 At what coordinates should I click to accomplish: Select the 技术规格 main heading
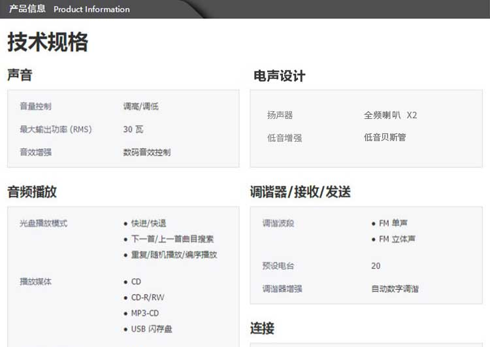tap(48, 42)
